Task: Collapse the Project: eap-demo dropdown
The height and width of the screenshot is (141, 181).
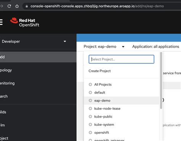Action: 104,47
